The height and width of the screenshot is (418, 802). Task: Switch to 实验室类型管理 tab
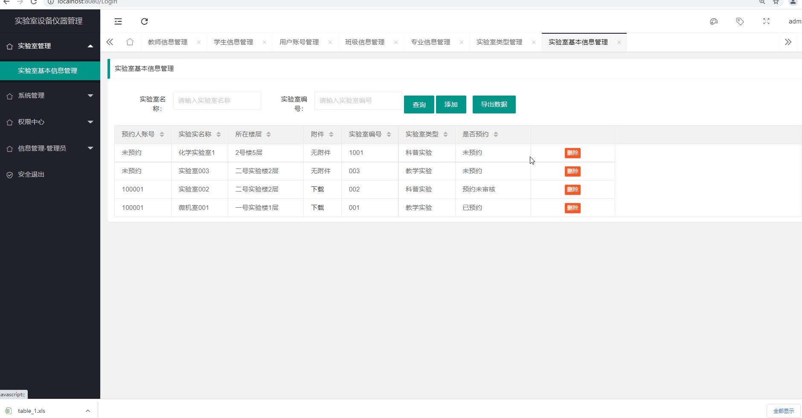tap(499, 42)
